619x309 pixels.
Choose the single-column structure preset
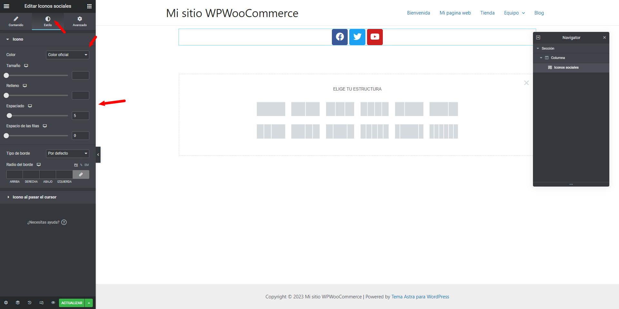coord(271,109)
